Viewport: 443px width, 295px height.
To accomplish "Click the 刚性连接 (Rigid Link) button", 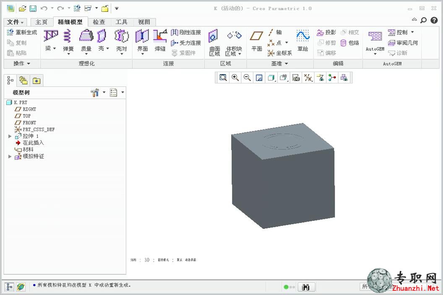I will (x=186, y=32).
